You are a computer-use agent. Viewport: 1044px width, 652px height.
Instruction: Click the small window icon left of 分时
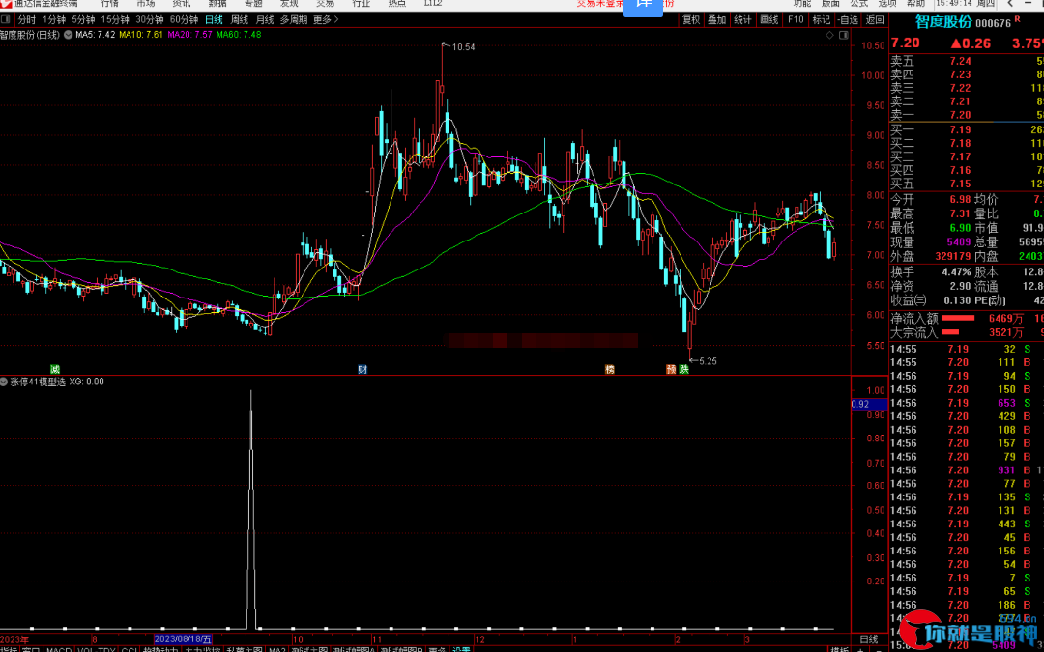(8, 20)
